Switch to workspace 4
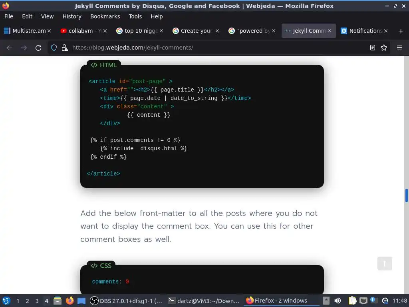The width and height of the screenshot is (409, 307). 46,301
